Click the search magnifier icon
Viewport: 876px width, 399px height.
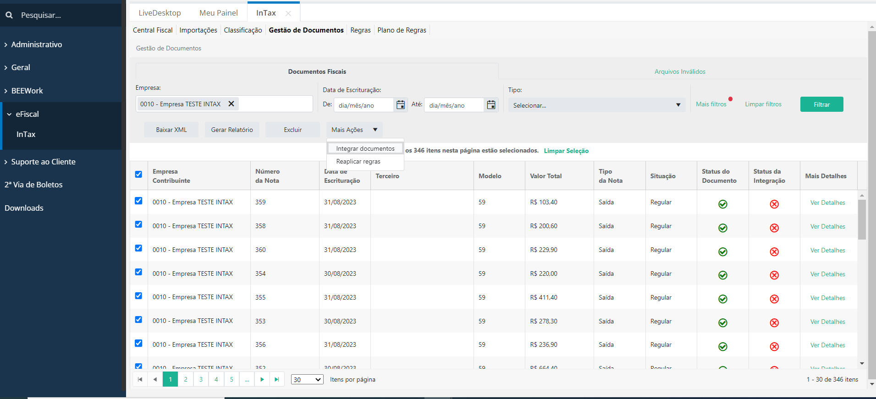9,15
